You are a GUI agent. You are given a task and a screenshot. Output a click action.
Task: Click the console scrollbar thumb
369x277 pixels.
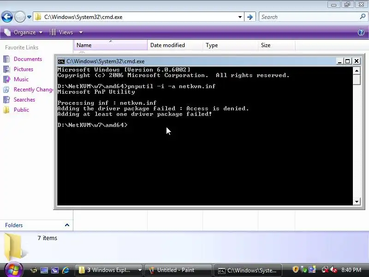click(x=357, y=79)
